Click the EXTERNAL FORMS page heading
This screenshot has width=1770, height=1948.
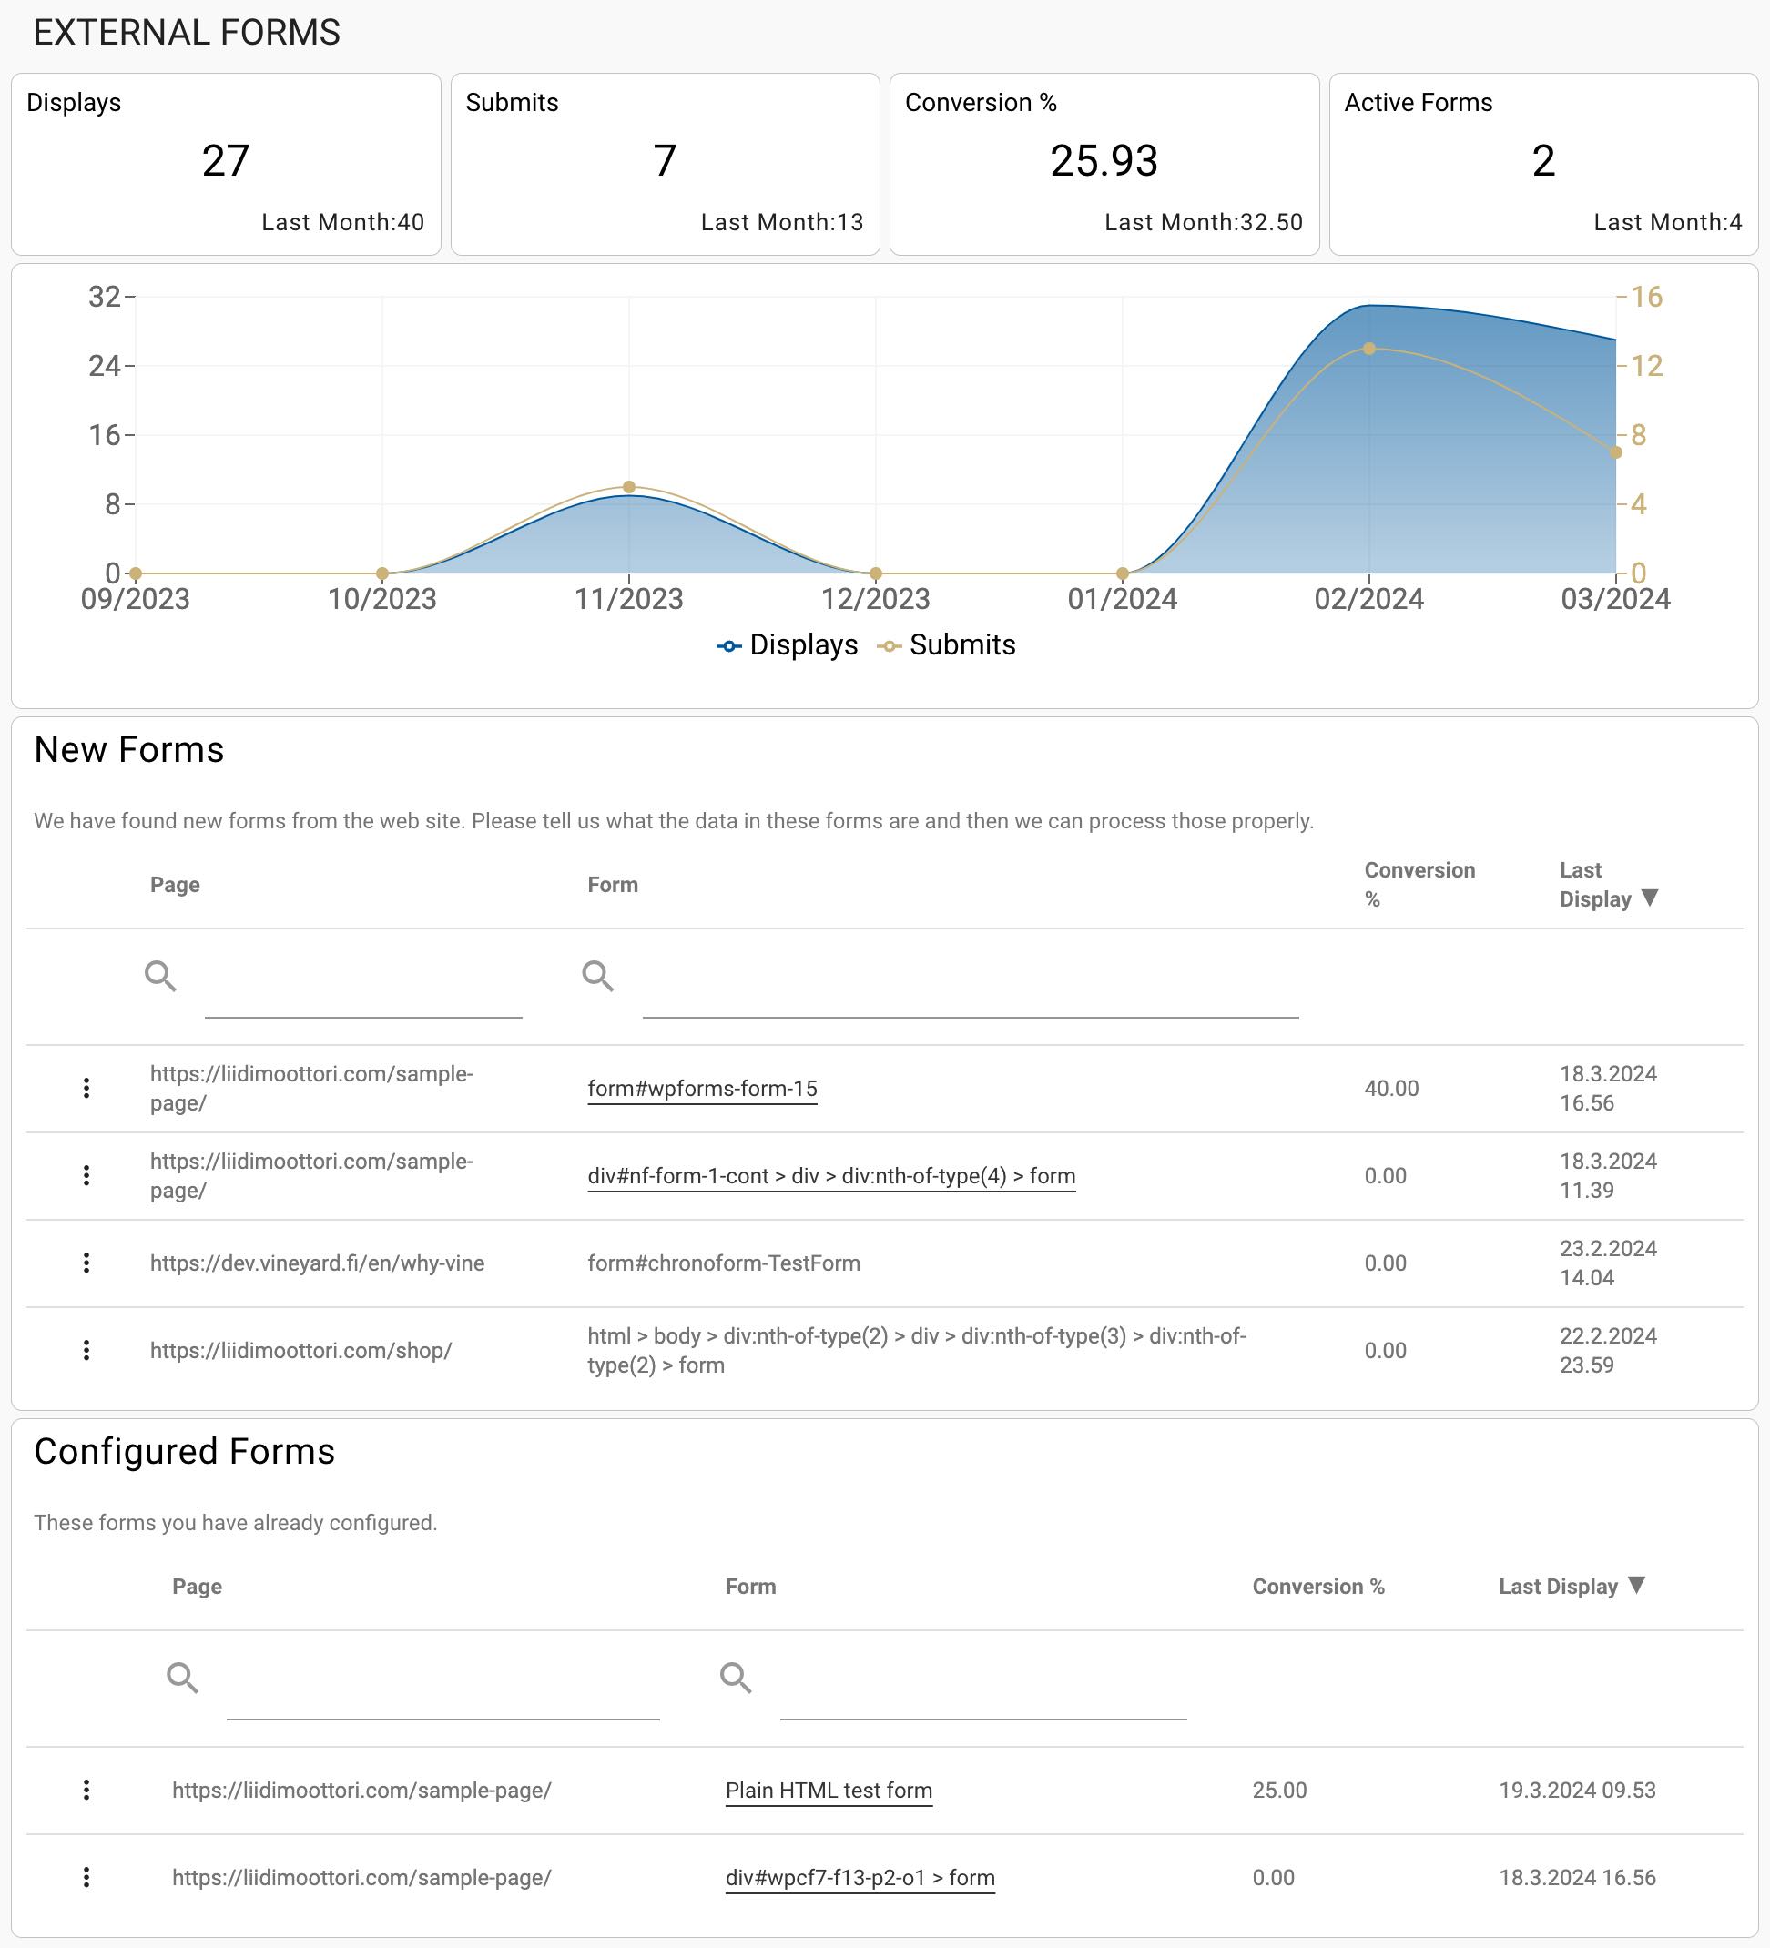[187, 33]
